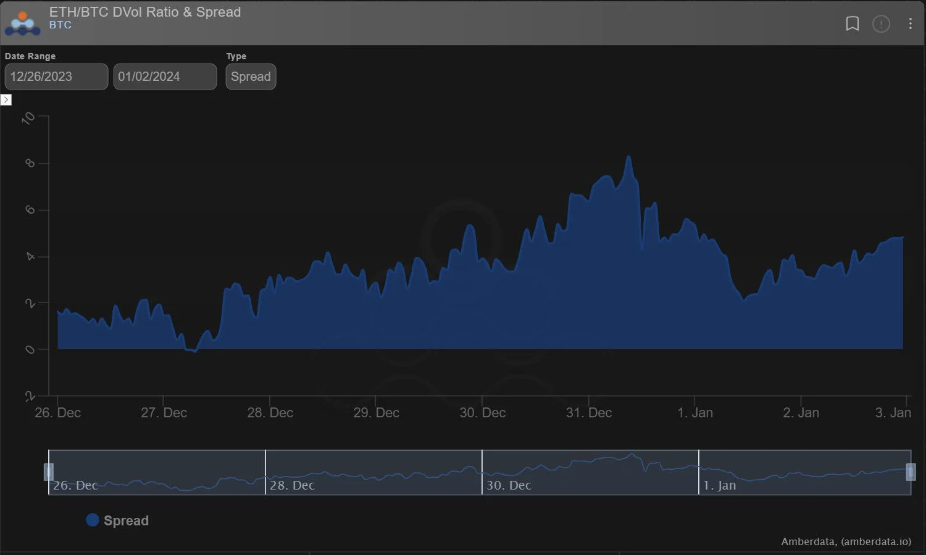Click the 29. Dec axis label
This screenshot has height=555, width=926.
click(376, 412)
